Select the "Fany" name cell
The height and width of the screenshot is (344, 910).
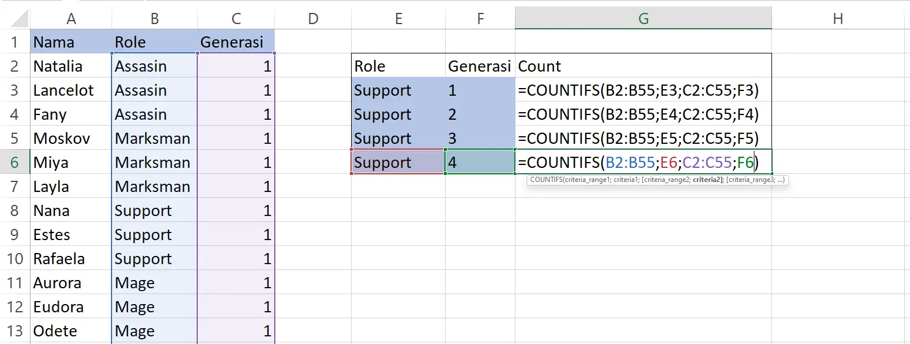(70, 114)
